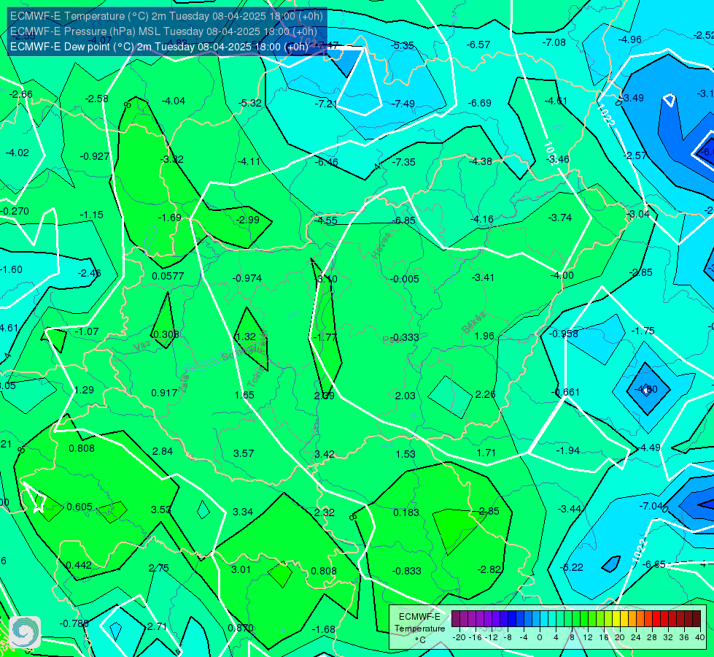Screen dimensions: 714x657
Task: Click the dew point value -7.21
Action: pos(326,104)
